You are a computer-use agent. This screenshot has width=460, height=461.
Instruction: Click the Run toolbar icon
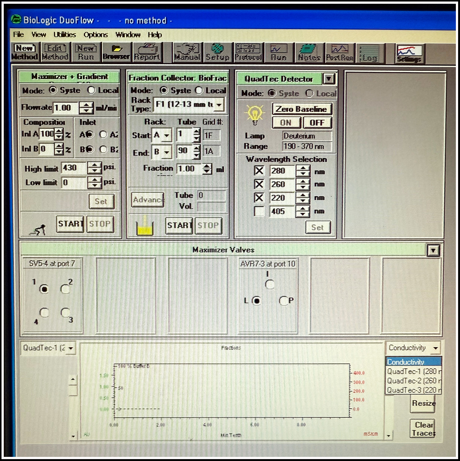279,52
